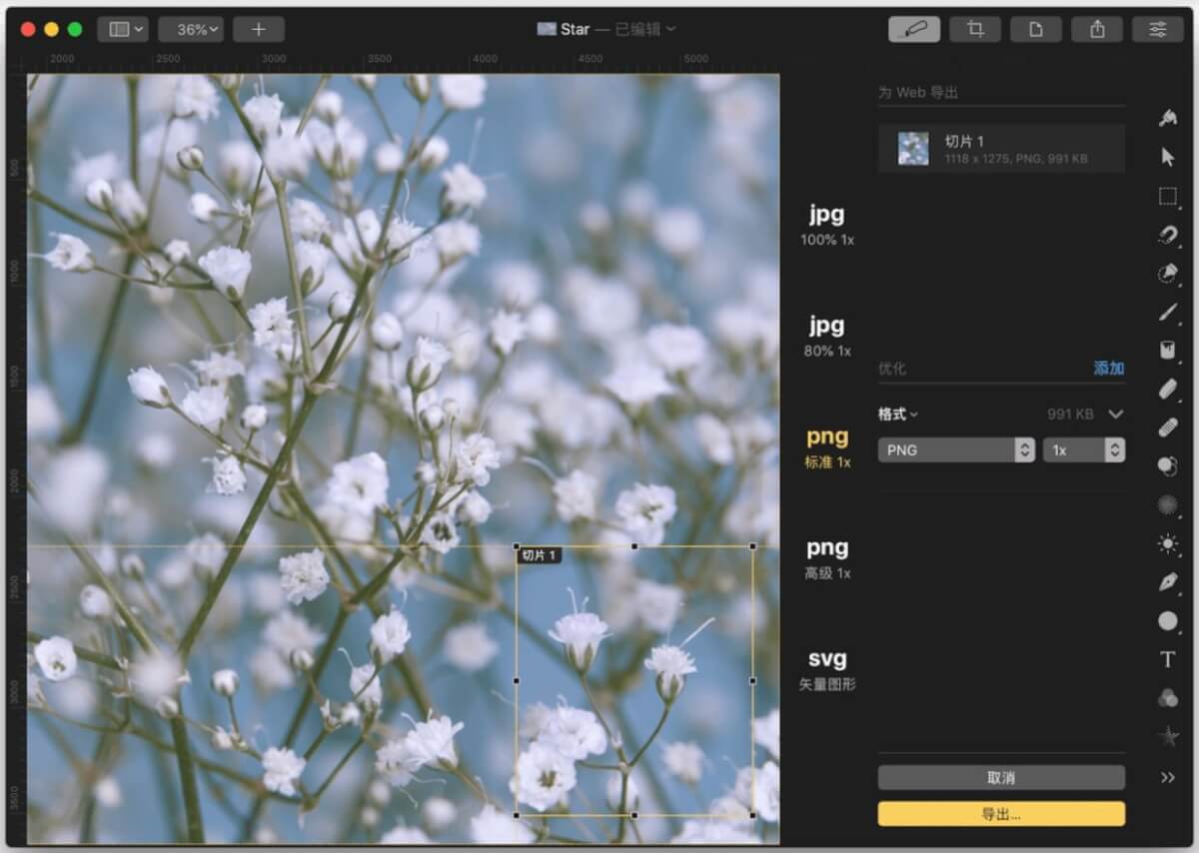The width and height of the screenshot is (1199, 853).
Task: Select the Lighten sun tool
Action: [x=1167, y=543]
